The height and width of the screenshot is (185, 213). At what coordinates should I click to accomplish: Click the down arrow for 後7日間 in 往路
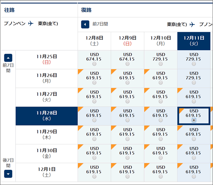[8, 174]
